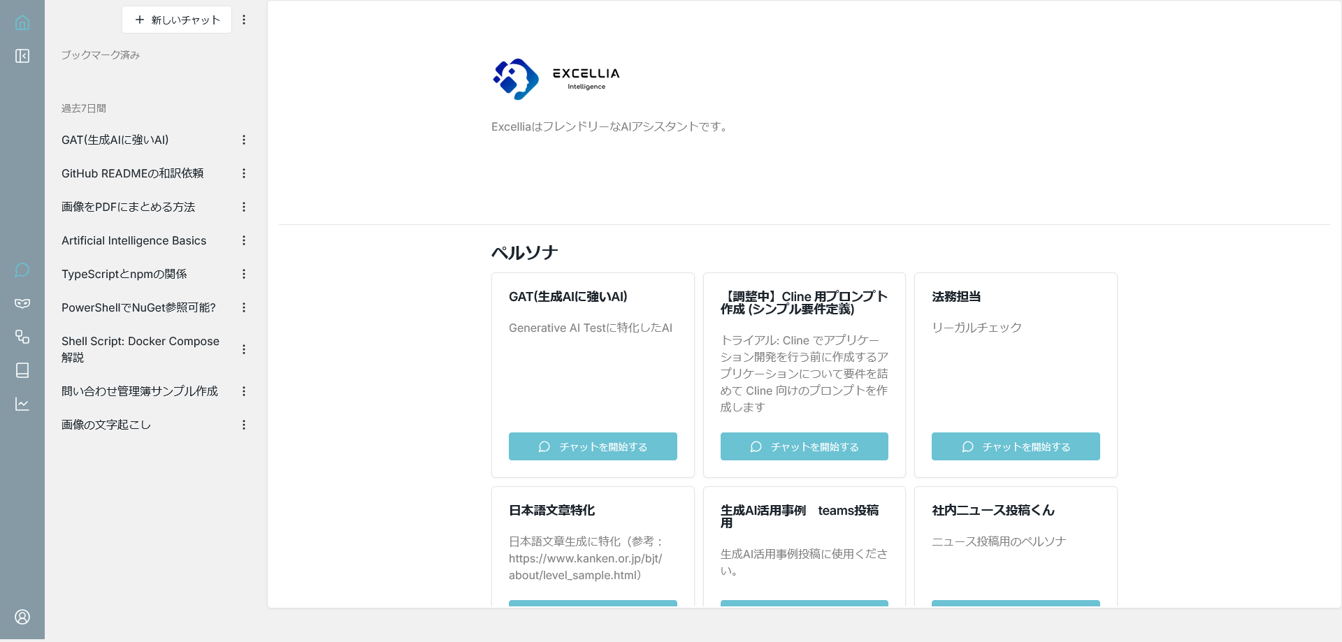Image resolution: width=1342 pixels, height=642 pixels.
Task: Open the 画像をPDFにまとめる方法 chat
Action: coord(129,207)
